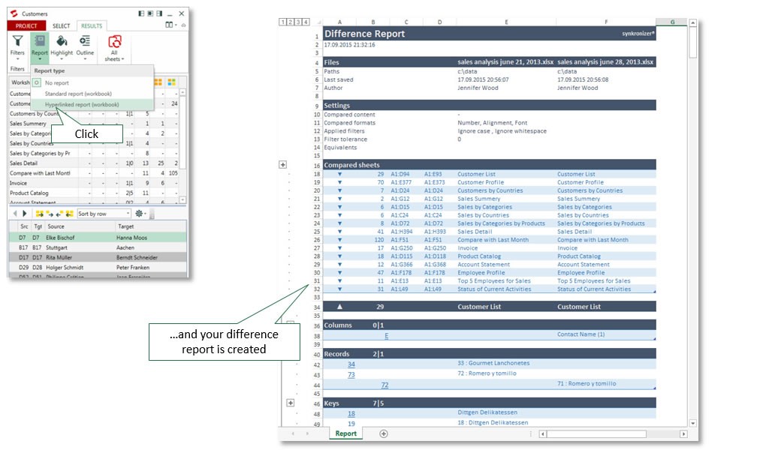Select the Holger Schmidt difference row
This screenshot has width=781, height=450.
pos(98,268)
